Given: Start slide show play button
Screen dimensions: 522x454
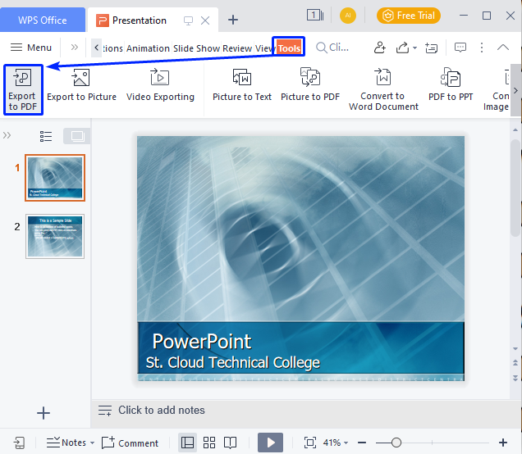Looking at the screenshot, I should pos(270,443).
